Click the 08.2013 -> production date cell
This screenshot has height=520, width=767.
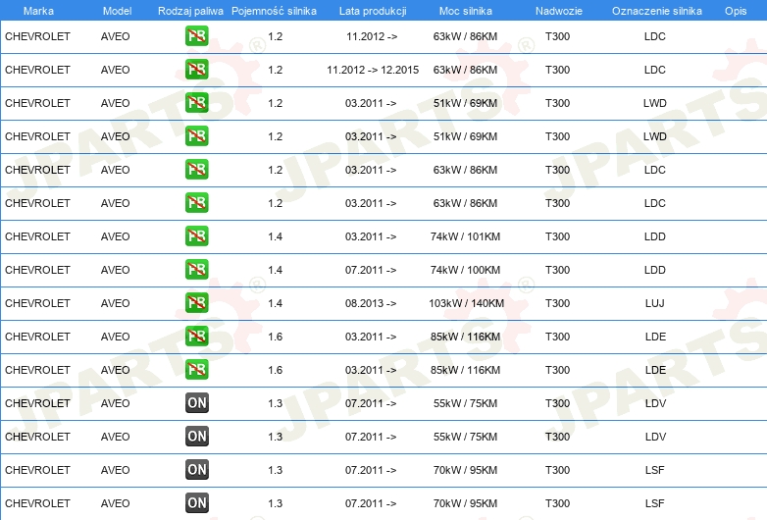coord(371,303)
